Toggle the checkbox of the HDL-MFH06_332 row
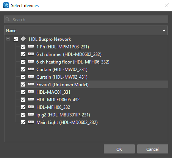Screen dimensions: 172x158 [23, 107]
